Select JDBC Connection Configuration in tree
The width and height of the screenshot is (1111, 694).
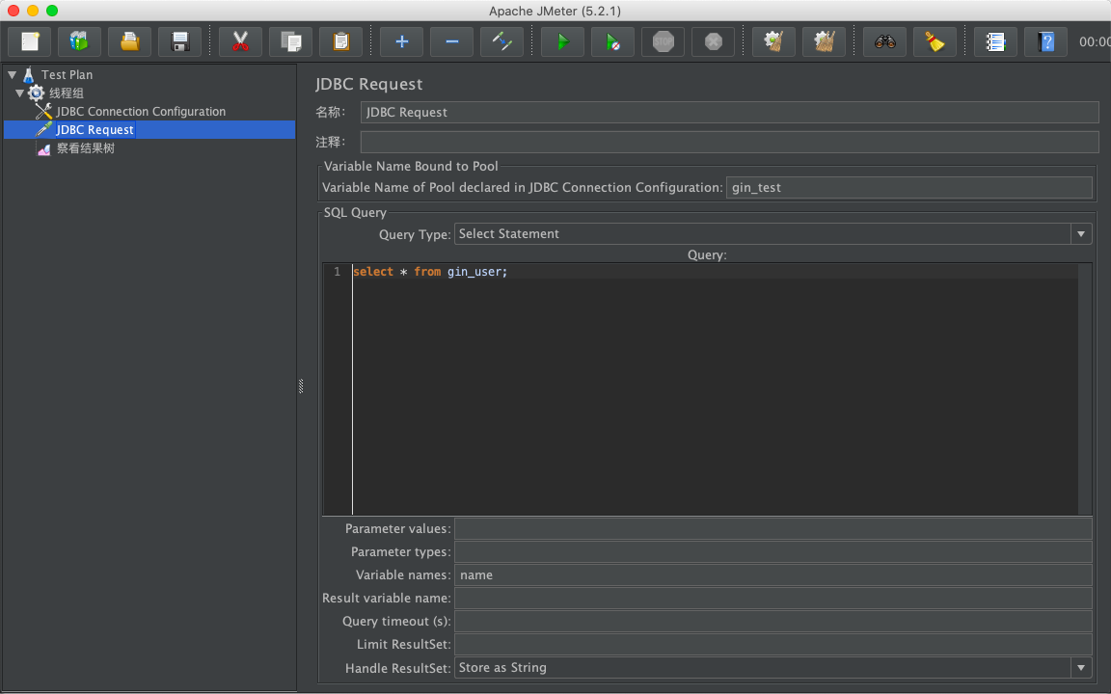[x=140, y=111]
